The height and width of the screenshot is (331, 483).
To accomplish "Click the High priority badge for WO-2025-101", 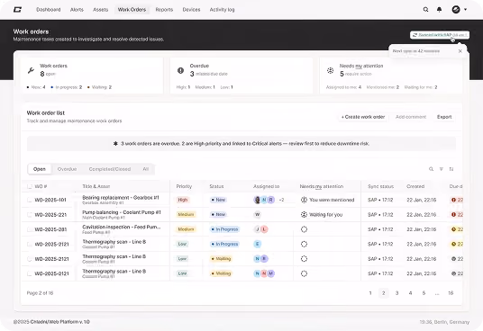I will click(183, 200).
